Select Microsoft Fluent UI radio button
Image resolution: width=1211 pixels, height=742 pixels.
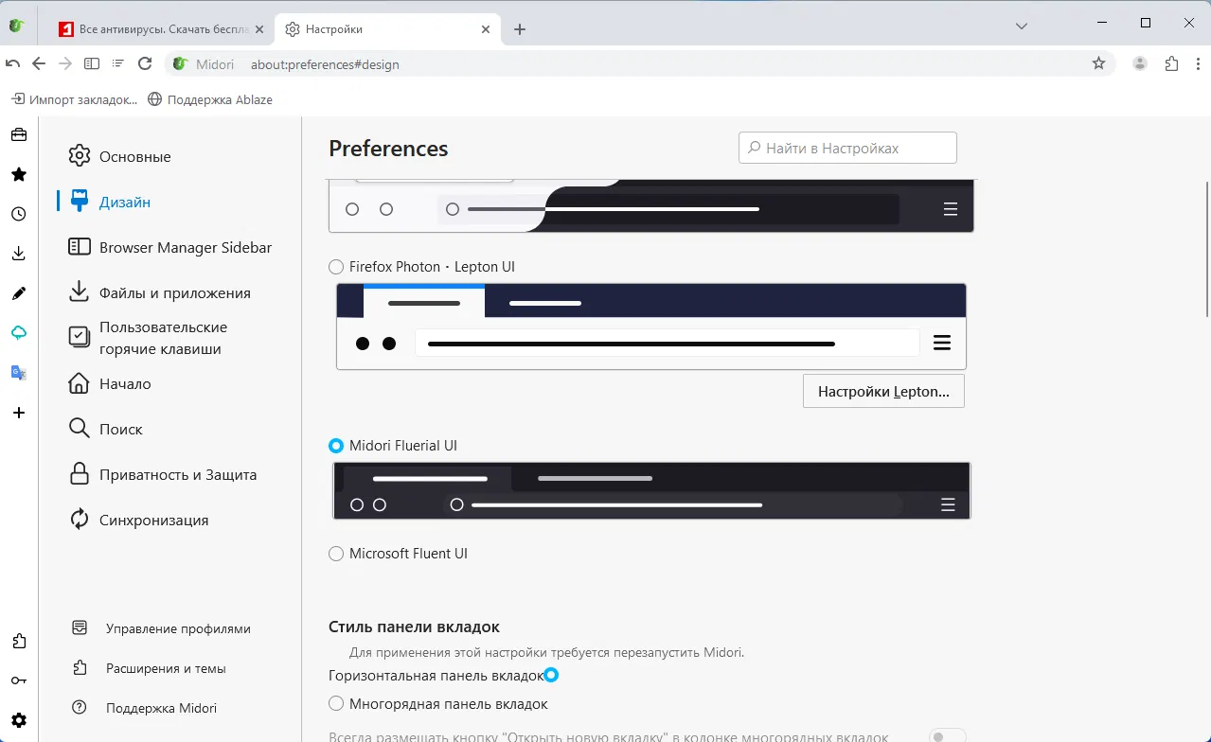click(336, 554)
